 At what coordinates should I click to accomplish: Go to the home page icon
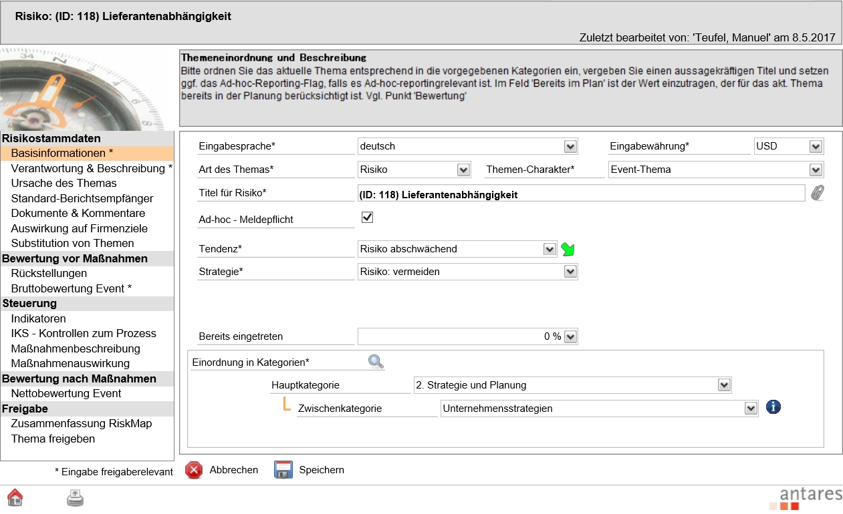tap(15, 498)
